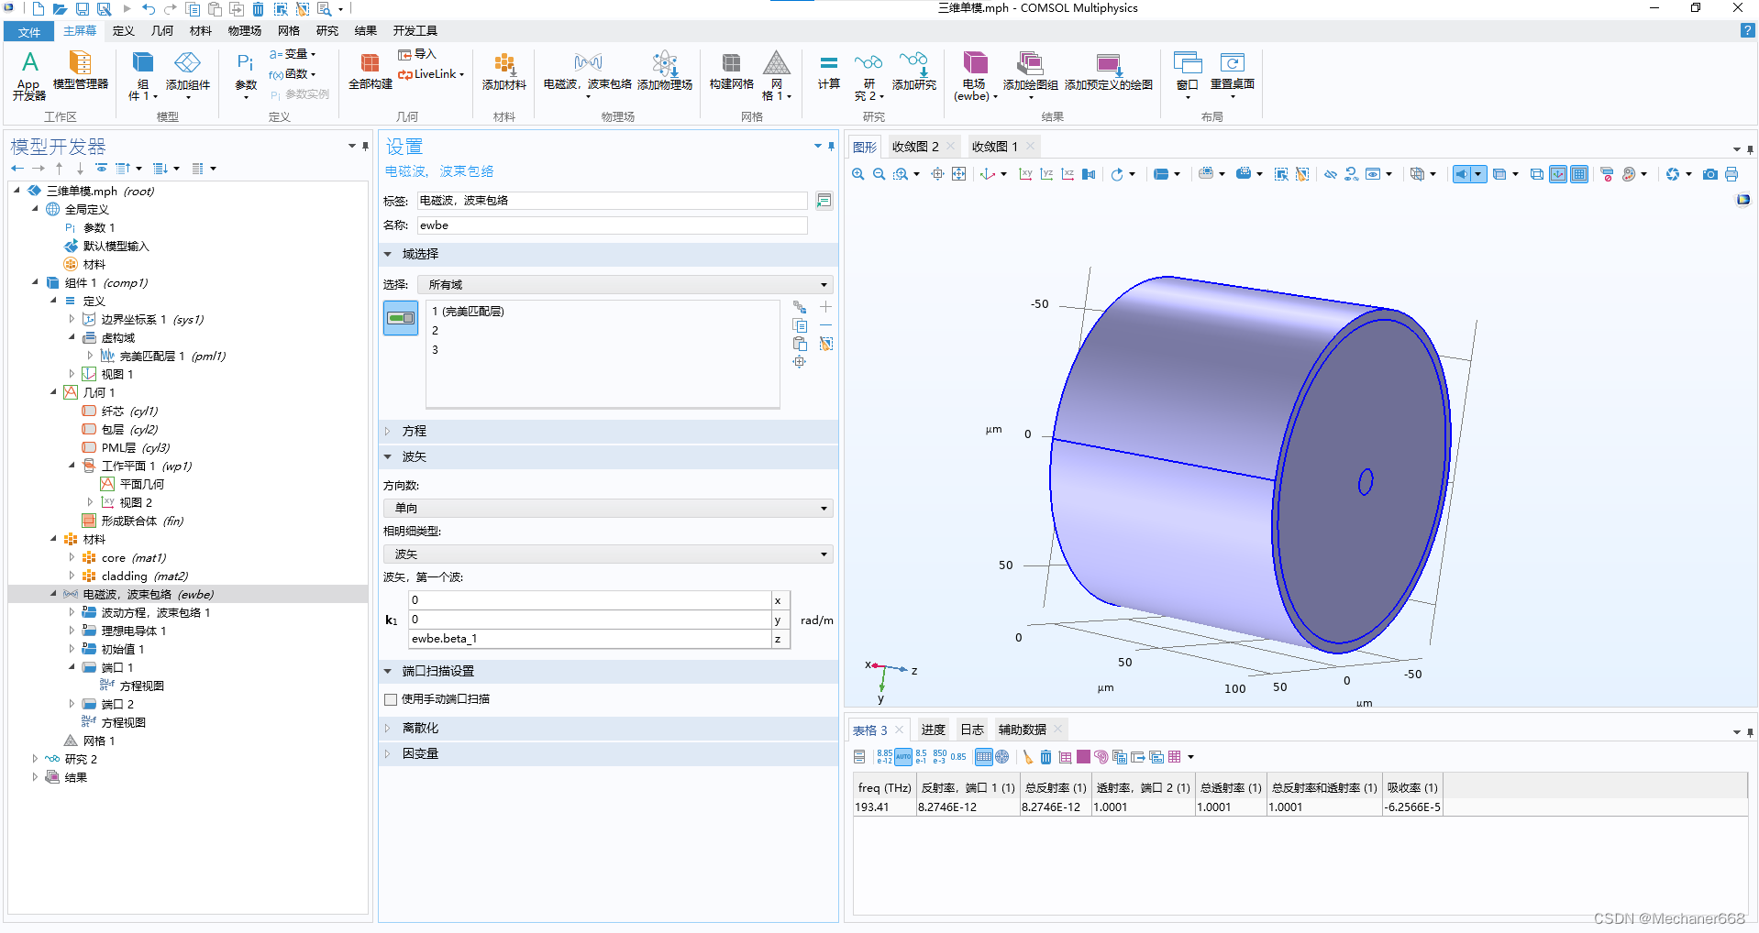Viewport: 1759px width, 933px height.
Task: Click the Build All (全部构建) geometry icon
Action: (x=371, y=71)
